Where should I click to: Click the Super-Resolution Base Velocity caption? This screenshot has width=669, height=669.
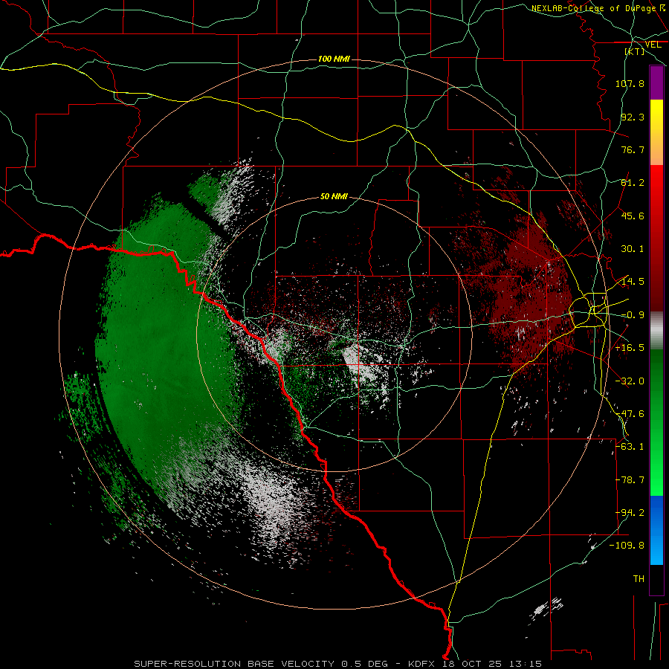337,664
